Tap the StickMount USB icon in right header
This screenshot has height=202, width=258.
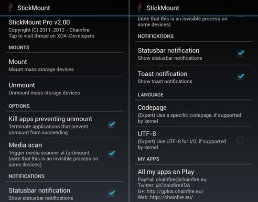pos(140,8)
